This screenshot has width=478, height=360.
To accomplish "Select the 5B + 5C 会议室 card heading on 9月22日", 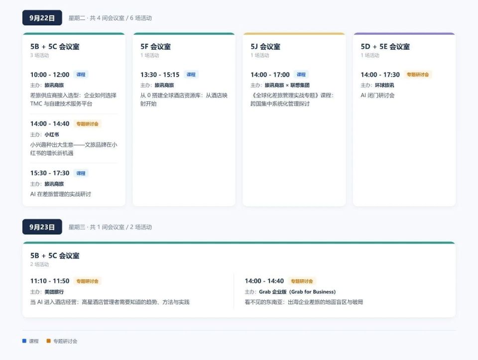I will [x=55, y=47].
